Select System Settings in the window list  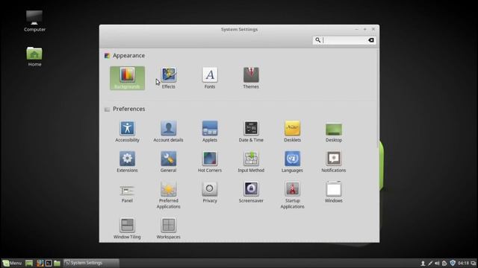[91, 263]
